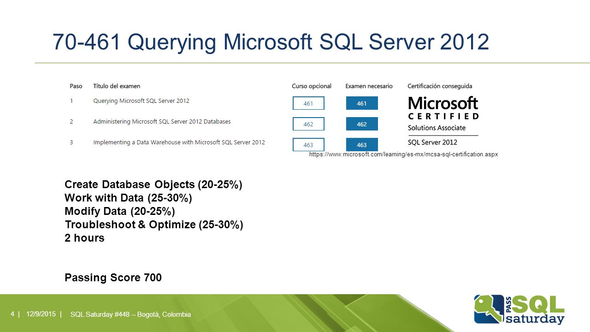This screenshot has width=590, height=332.
Task: Click the 'Curso opcional' column header
Action: (x=312, y=86)
